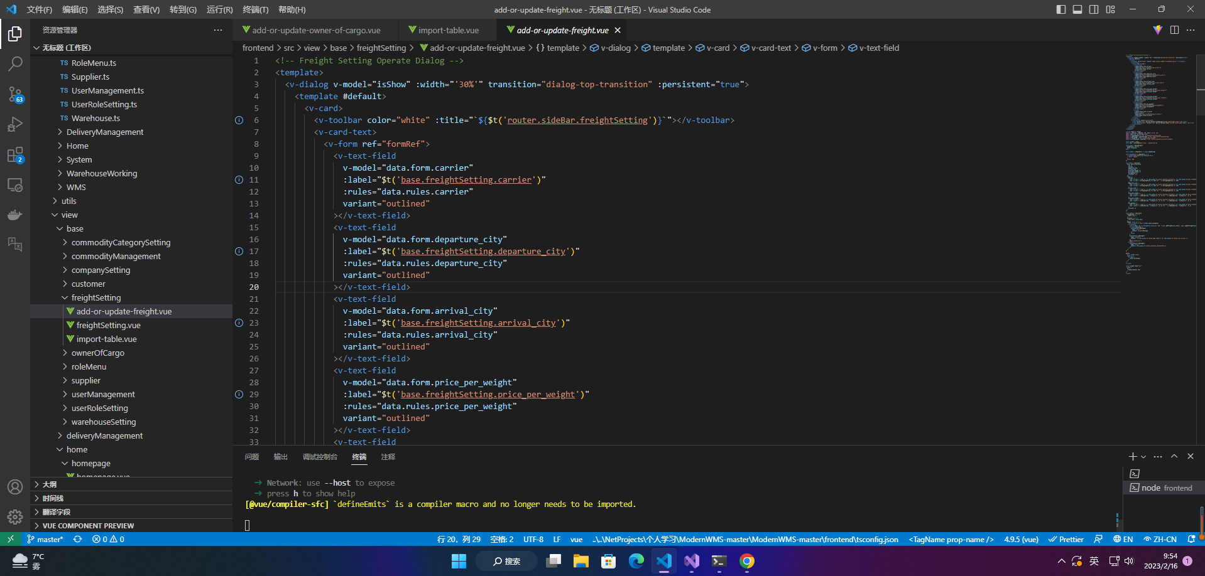This screenshot has height=576, width=1205.
Task: Click the taskbar 搜索 search box
Action: coord(506,561)
